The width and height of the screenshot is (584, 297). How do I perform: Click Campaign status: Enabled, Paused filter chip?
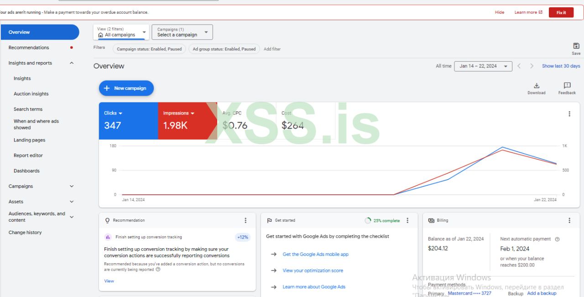click(x=149, y=49)
